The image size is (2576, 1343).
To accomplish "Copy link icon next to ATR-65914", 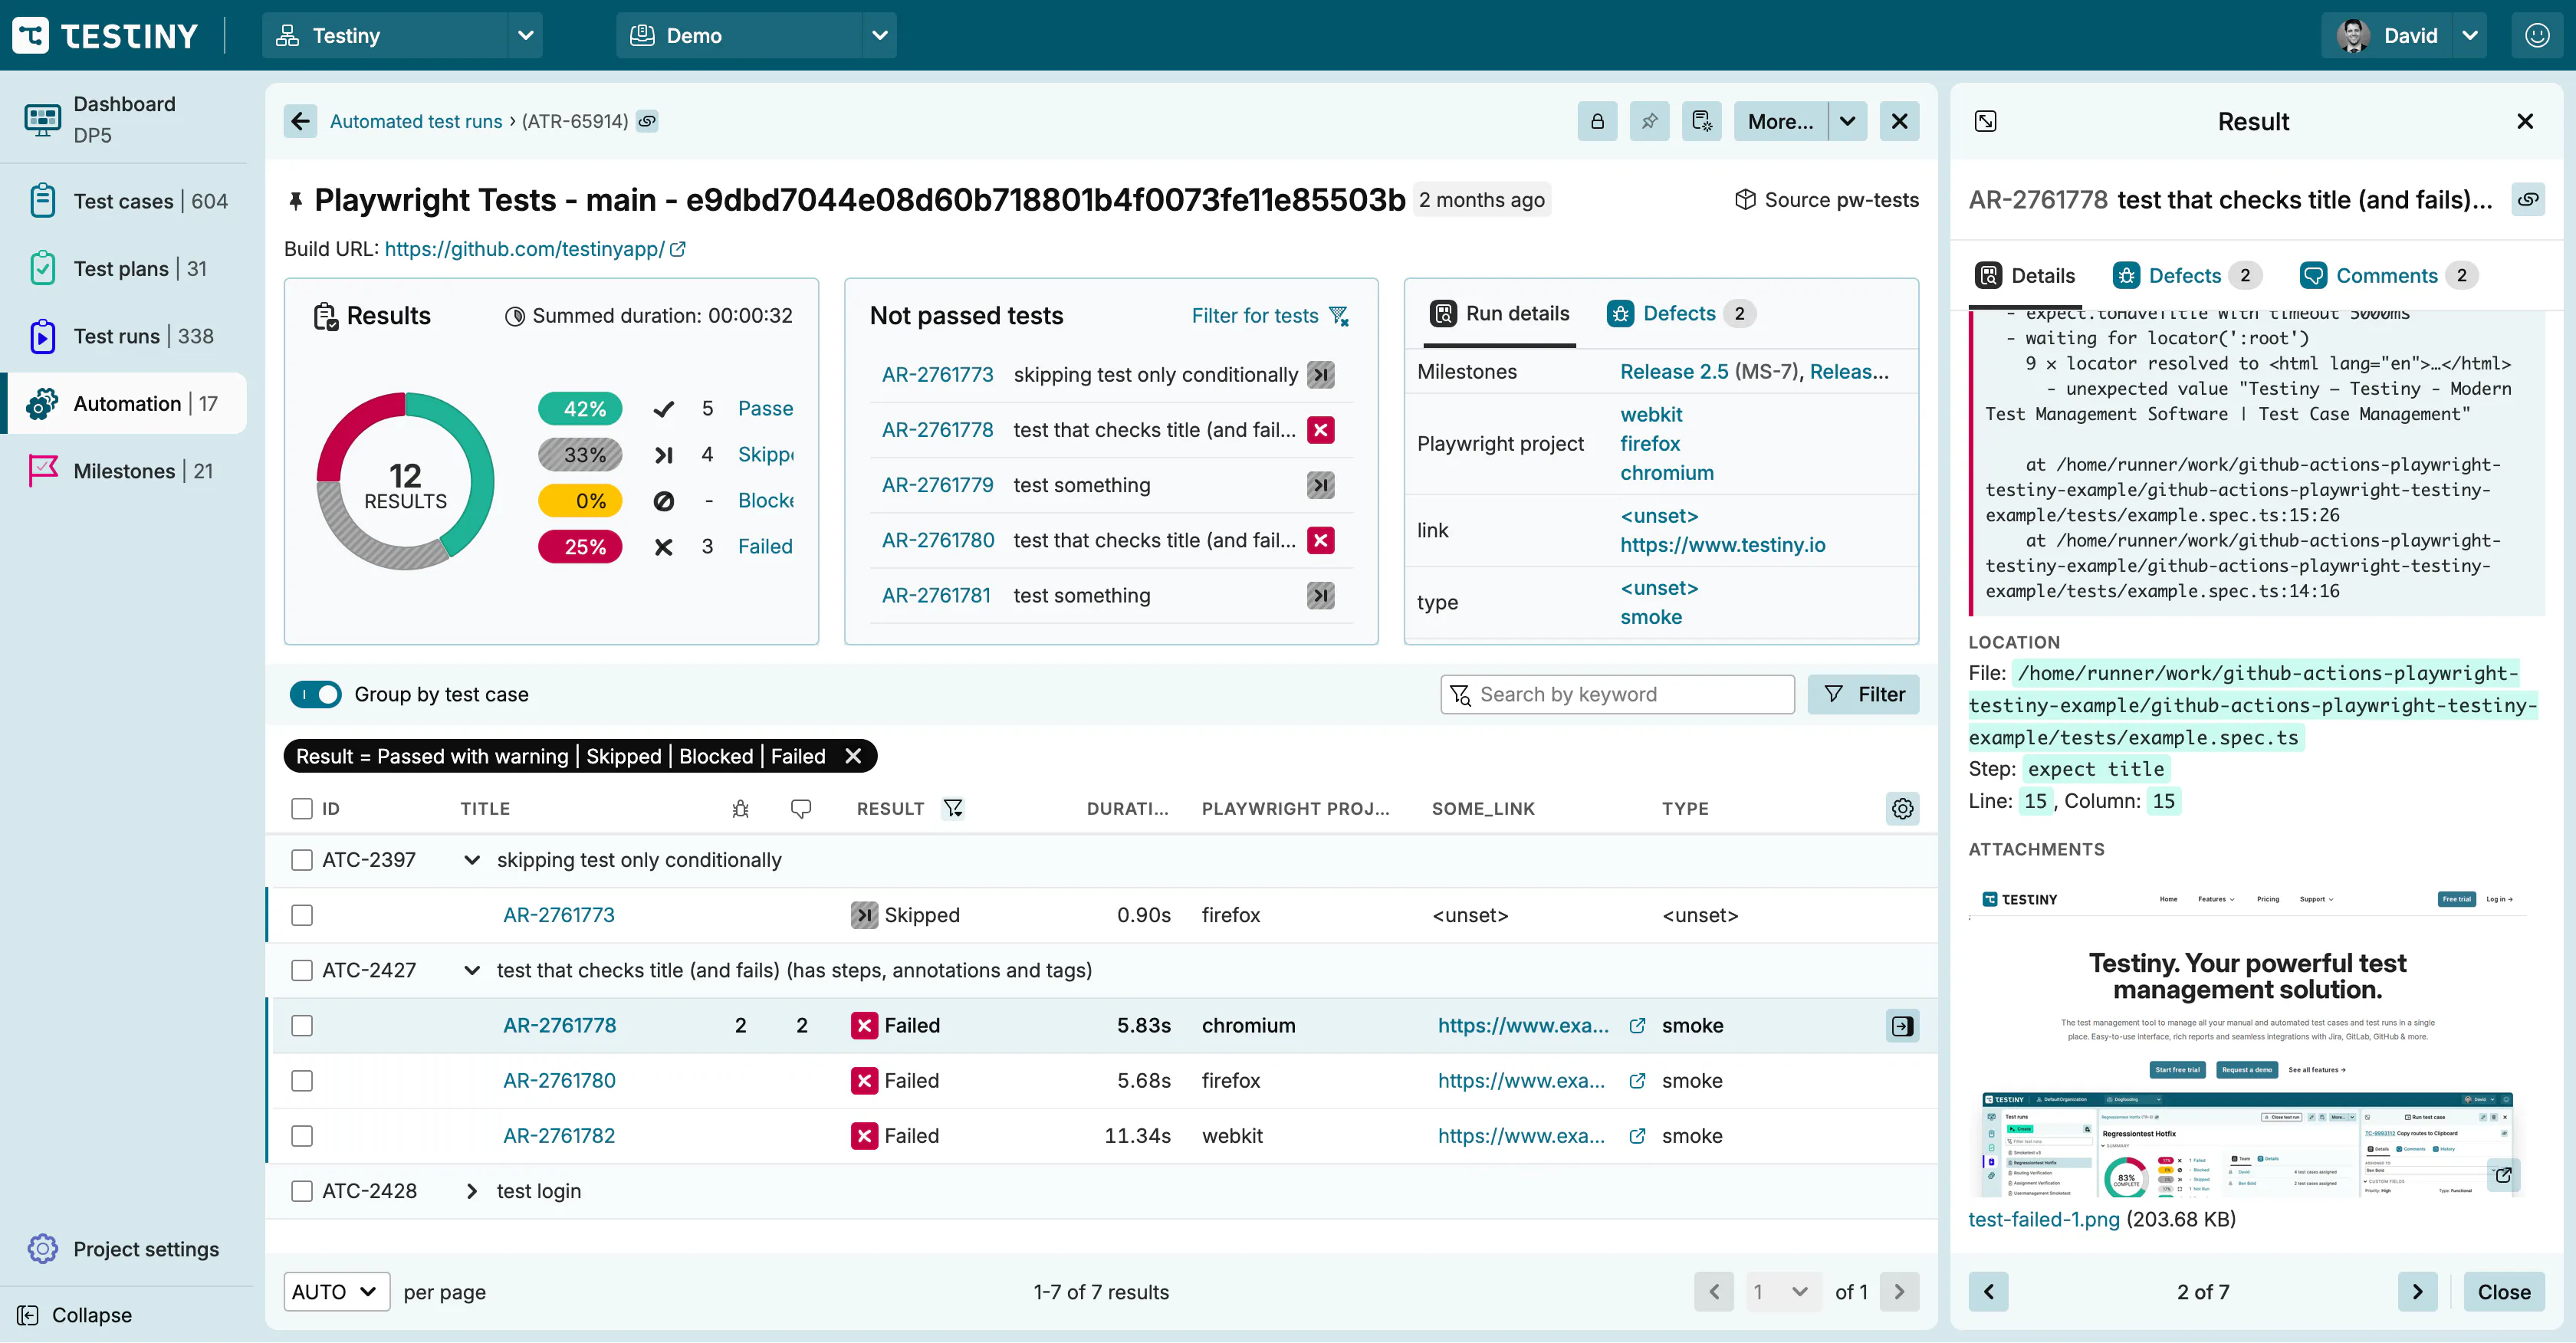I will (648, 121).
